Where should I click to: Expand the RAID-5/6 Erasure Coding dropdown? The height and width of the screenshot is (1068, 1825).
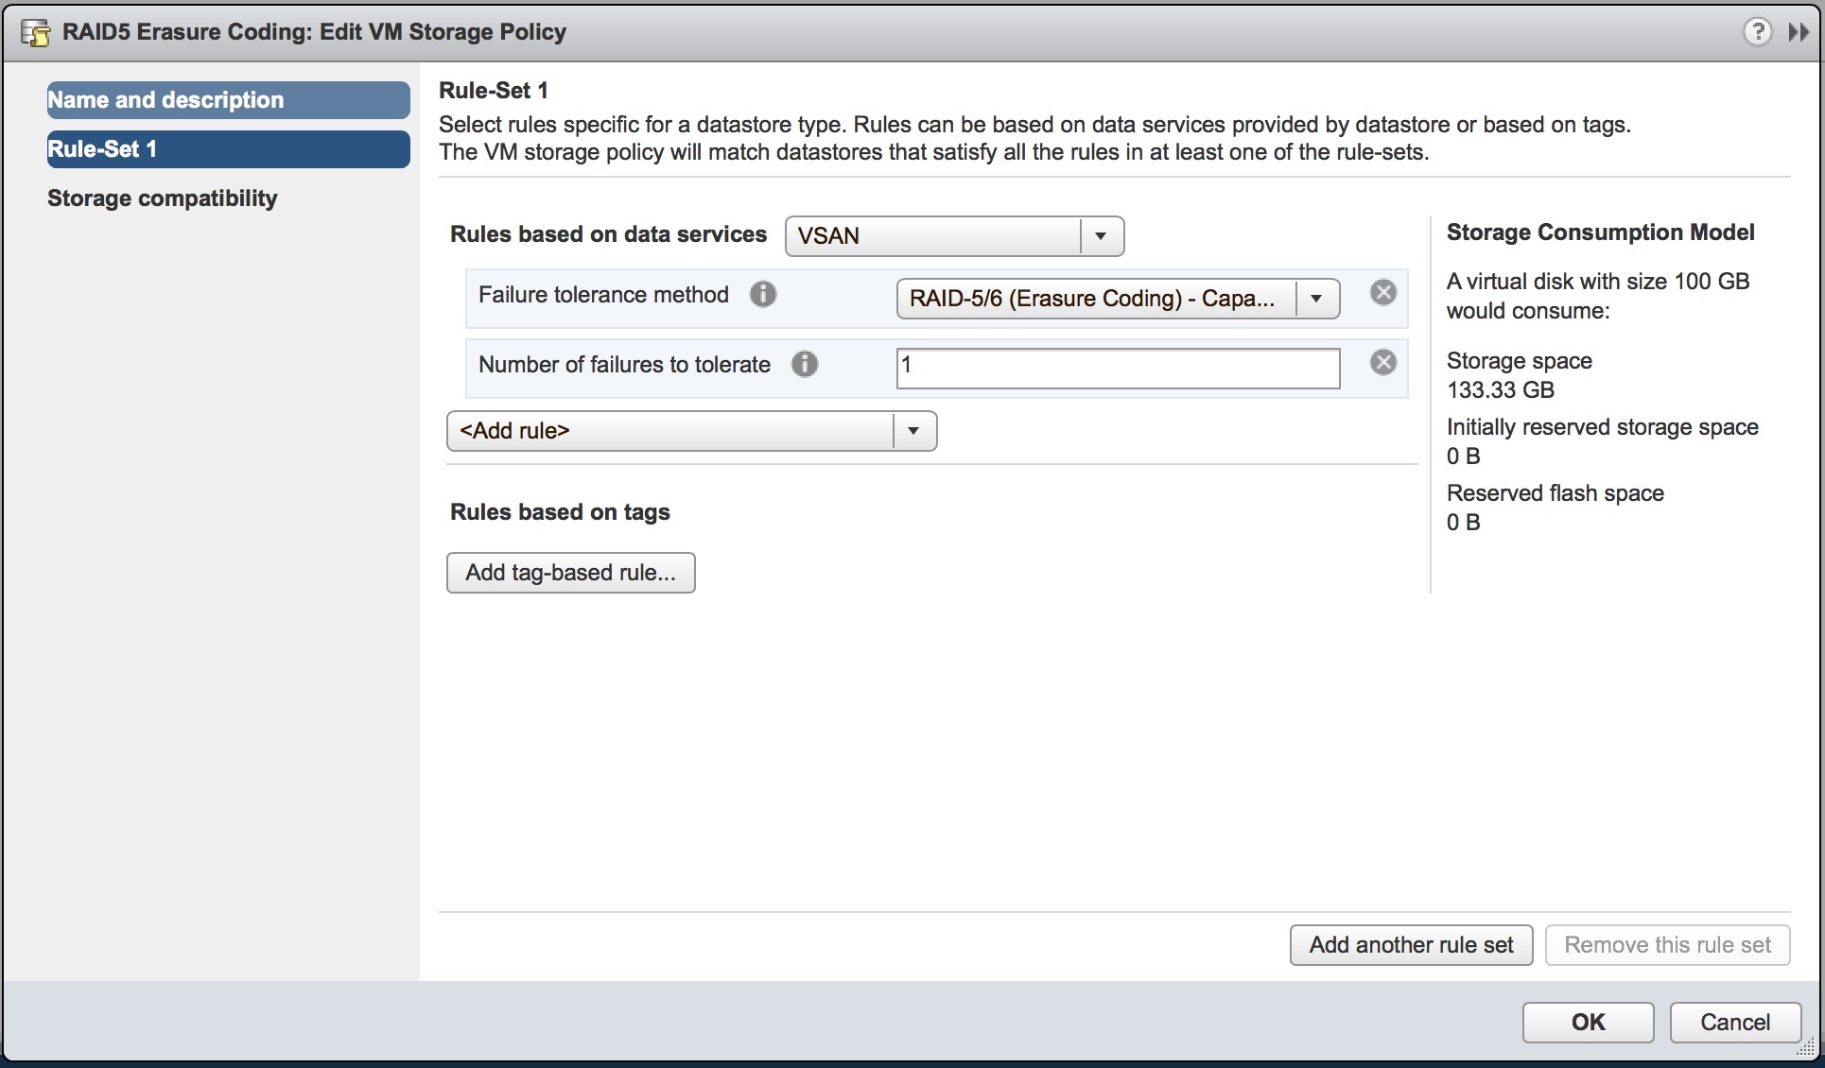1315,299
